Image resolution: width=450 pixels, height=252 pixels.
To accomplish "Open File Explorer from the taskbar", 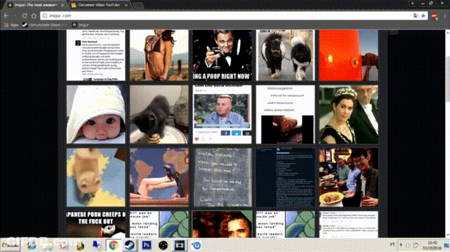I will 47,245.
